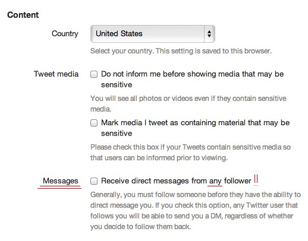308x241 pixels.
Task: Click the Messages section label
Action: 61,181
